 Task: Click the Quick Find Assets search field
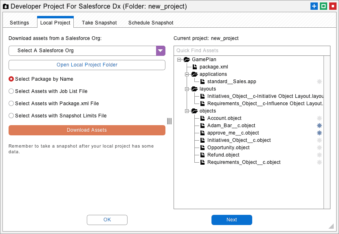pos(252,51)
